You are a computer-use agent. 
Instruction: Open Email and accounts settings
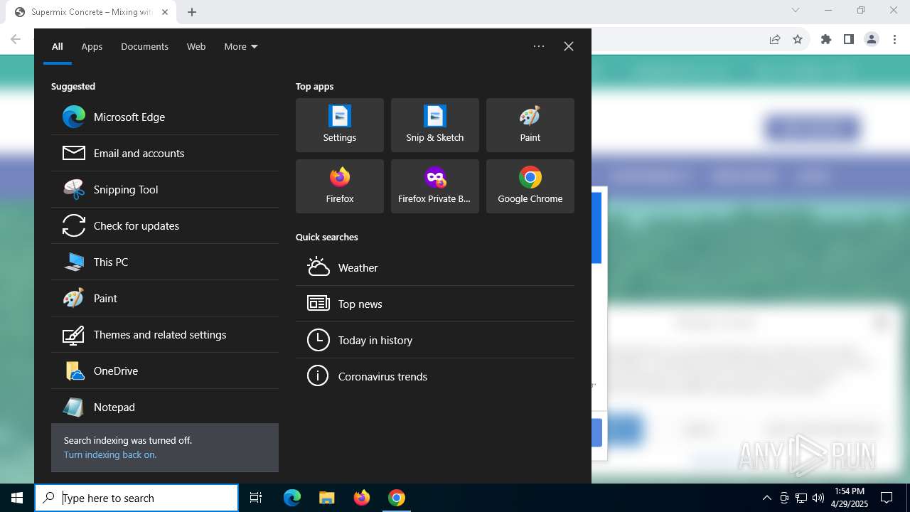point(165,153)
